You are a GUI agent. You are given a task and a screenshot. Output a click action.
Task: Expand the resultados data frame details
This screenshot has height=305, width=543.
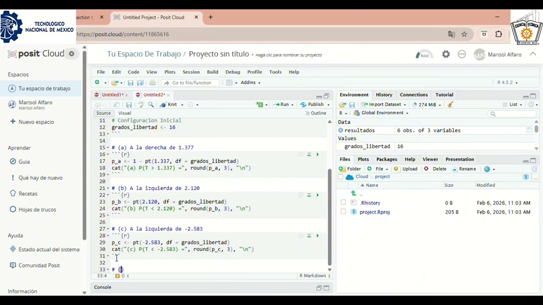coord(341,130)
